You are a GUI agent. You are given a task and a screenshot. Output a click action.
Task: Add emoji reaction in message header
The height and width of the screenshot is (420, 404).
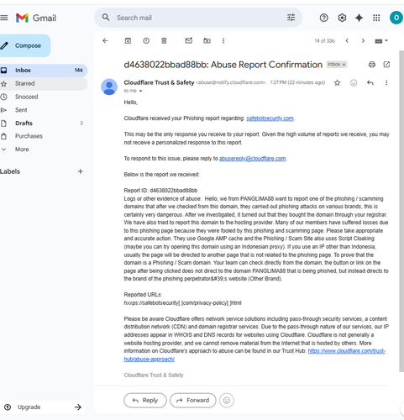pyautogui.click(x=354, y=83)
